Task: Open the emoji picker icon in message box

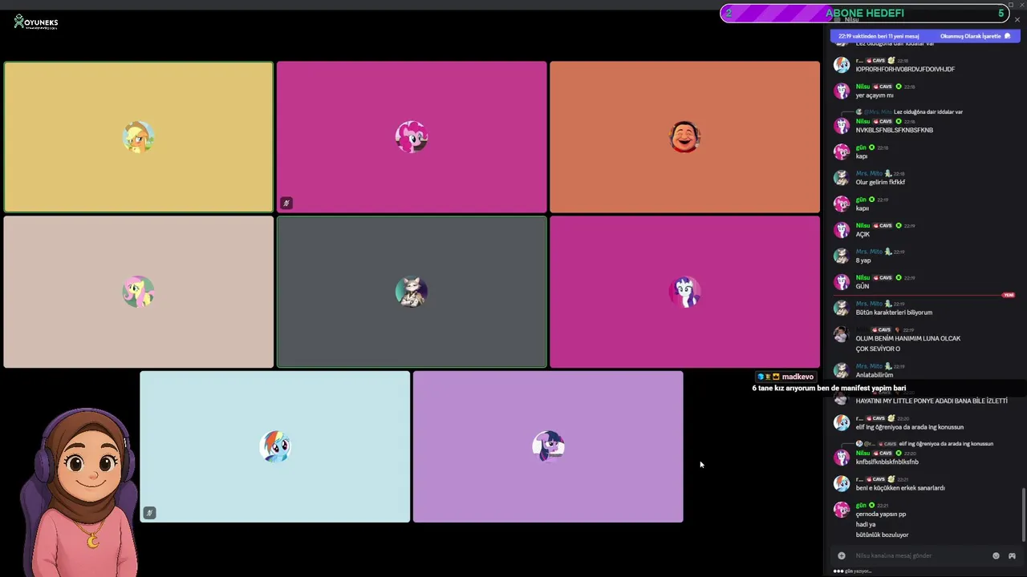Action: (997, 555)
